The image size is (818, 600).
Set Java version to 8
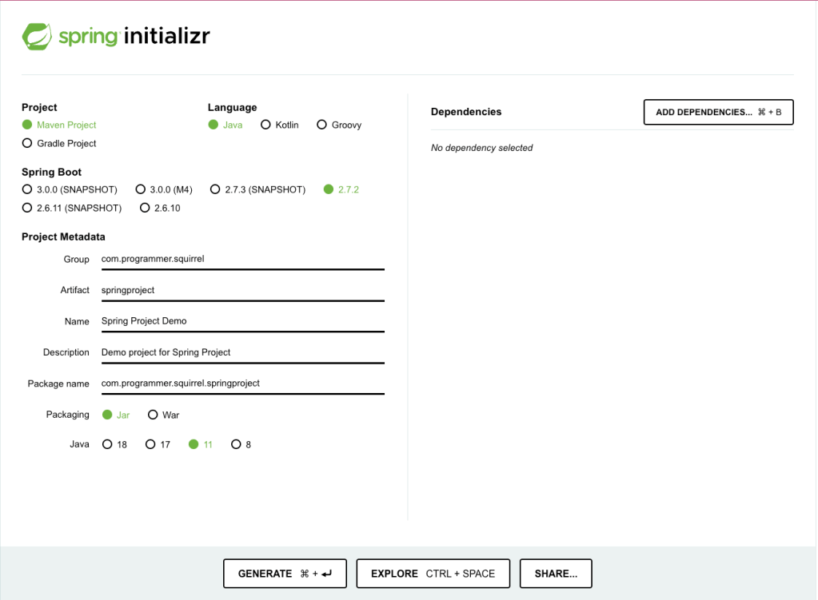(x=236, y=444)
